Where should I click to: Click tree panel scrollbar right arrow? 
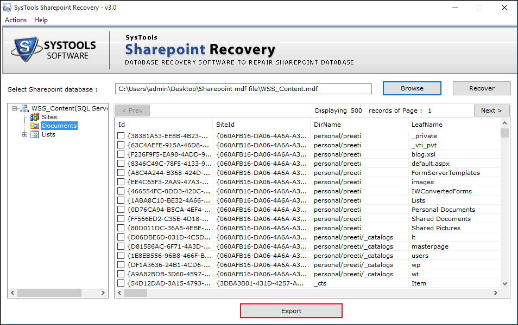coord(103,292)
